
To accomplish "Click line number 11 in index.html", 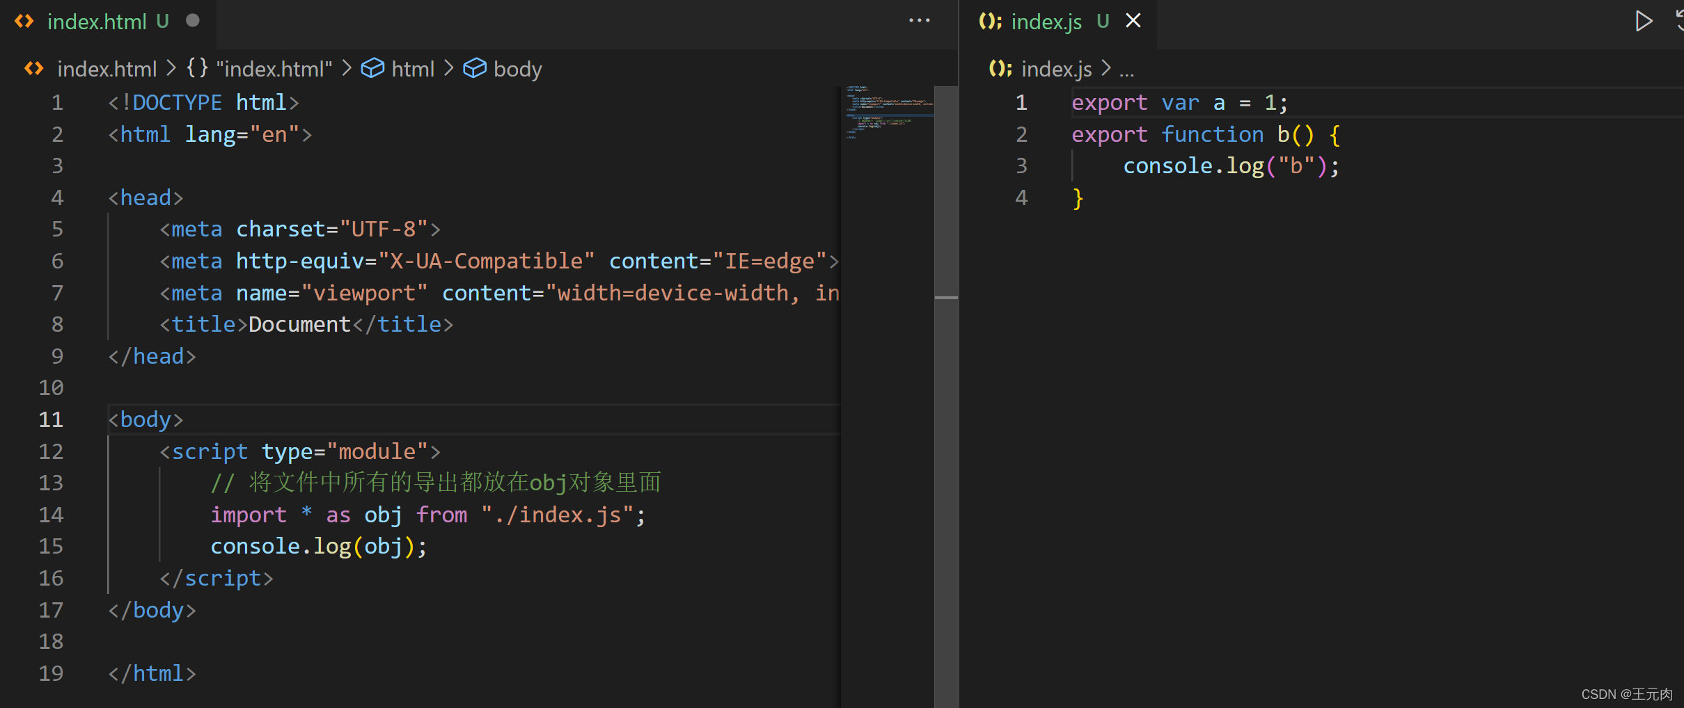I will pyautogui.click(x=51, y=419).
